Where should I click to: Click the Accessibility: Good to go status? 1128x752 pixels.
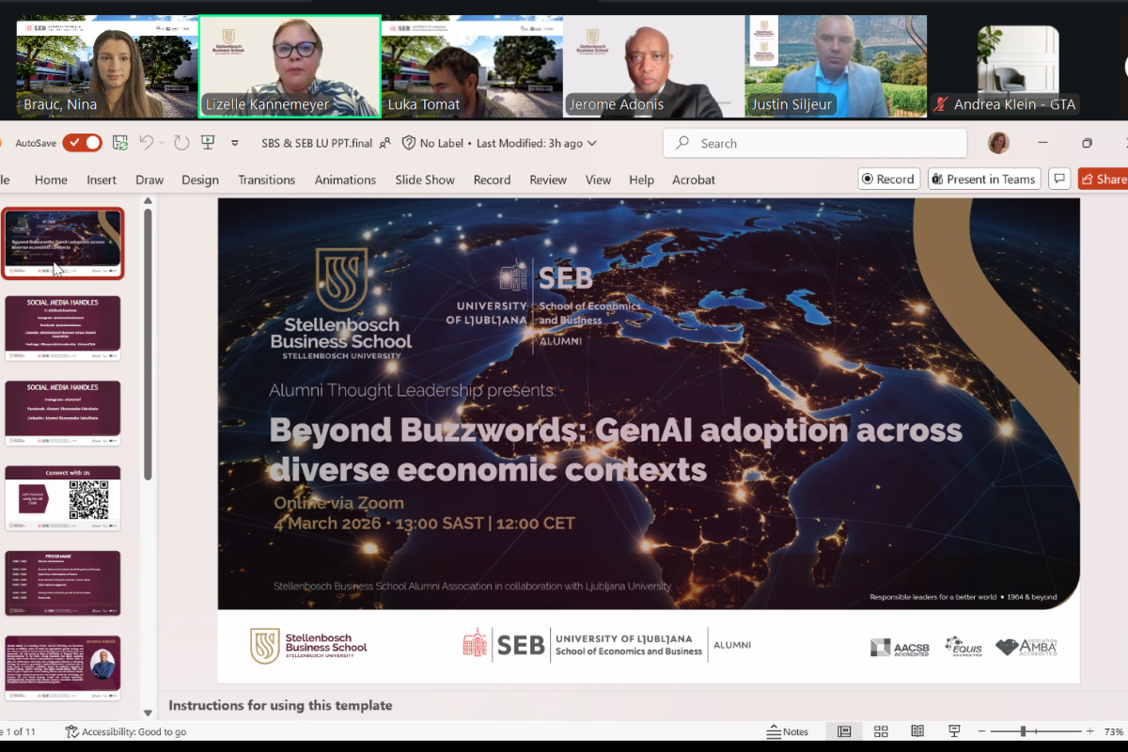[126, 731]
